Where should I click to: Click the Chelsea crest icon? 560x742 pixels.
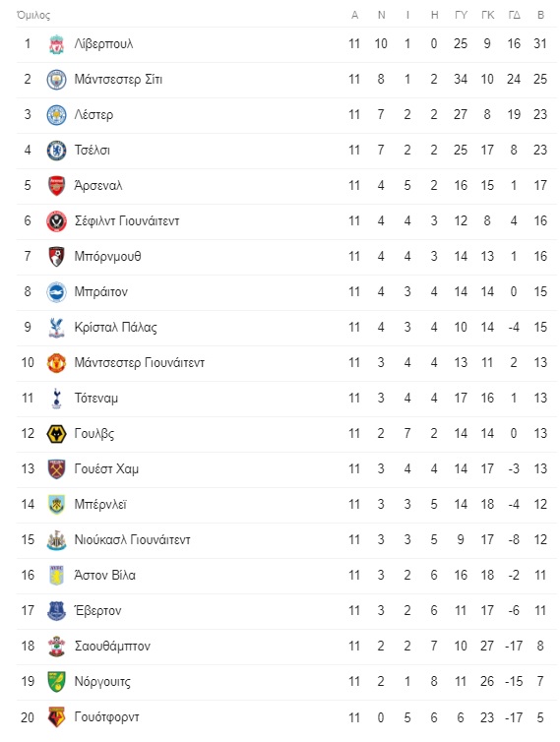click(56, 151)
